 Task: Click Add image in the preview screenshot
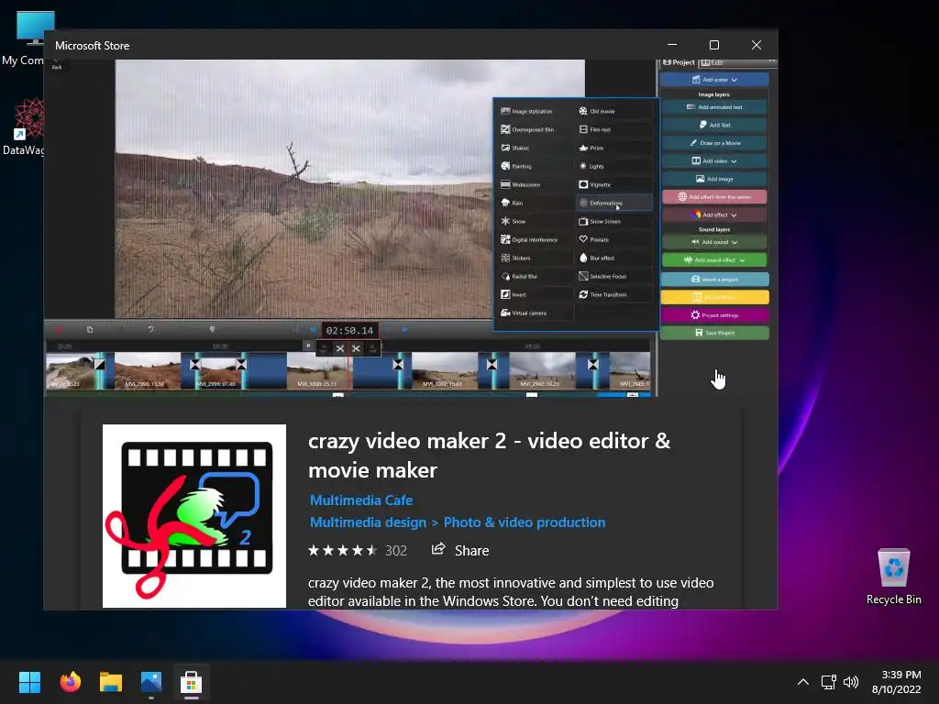coord(714,179)
